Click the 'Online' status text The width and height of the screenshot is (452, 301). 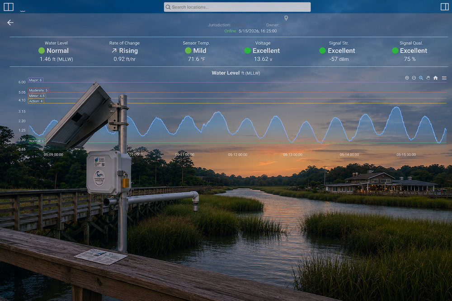tap(230, 31)
